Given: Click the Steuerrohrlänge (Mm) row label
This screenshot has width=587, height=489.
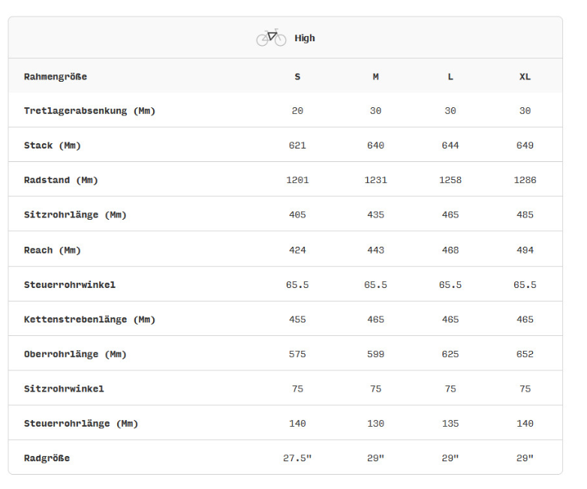Looking at the screenshot, I should click(81, 424).
